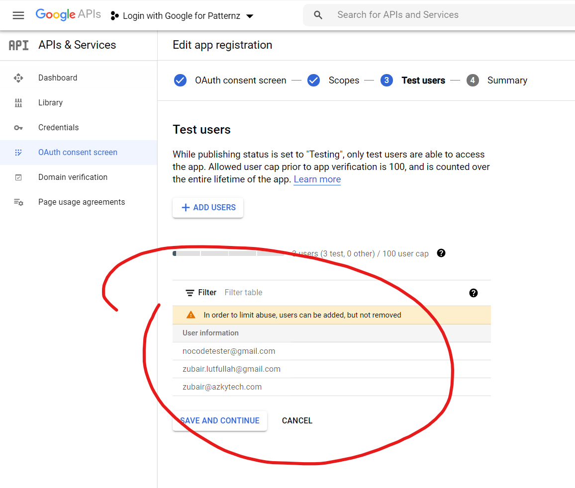Click the ADD USERS button
This screenshot has height=488, width=575.
click(208, 208)
